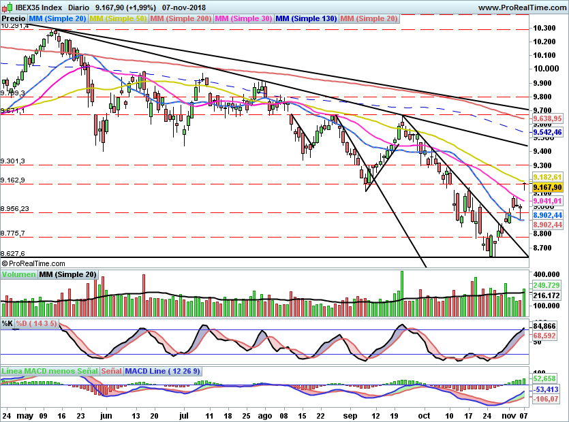Click the header price 9.167,90 (+1,99%)

tap(125, 7)
